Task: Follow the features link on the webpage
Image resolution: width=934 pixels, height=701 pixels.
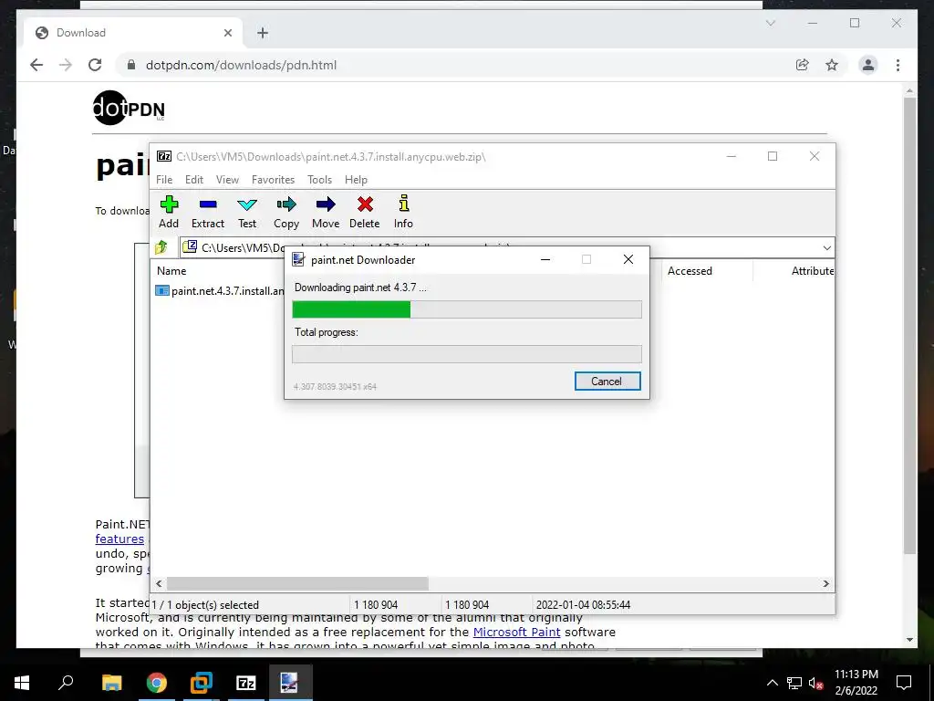Action: click(x=119, y=539)
